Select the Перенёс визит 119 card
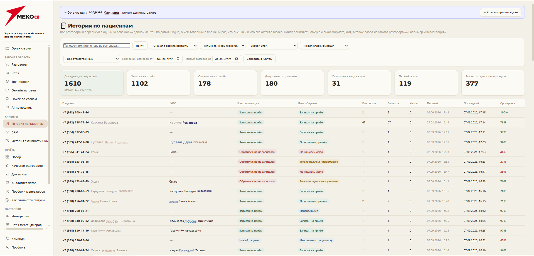534x256 pixels. (426, 83)
